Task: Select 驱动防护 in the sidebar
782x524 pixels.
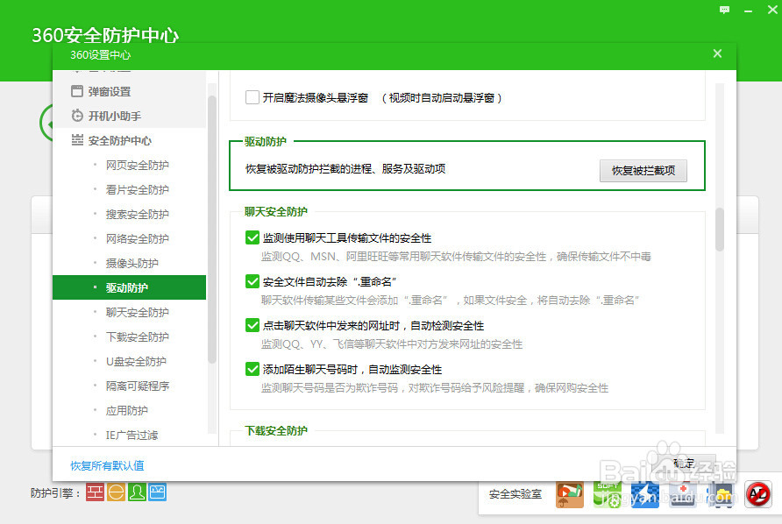Action: click(x=129, y=287)
